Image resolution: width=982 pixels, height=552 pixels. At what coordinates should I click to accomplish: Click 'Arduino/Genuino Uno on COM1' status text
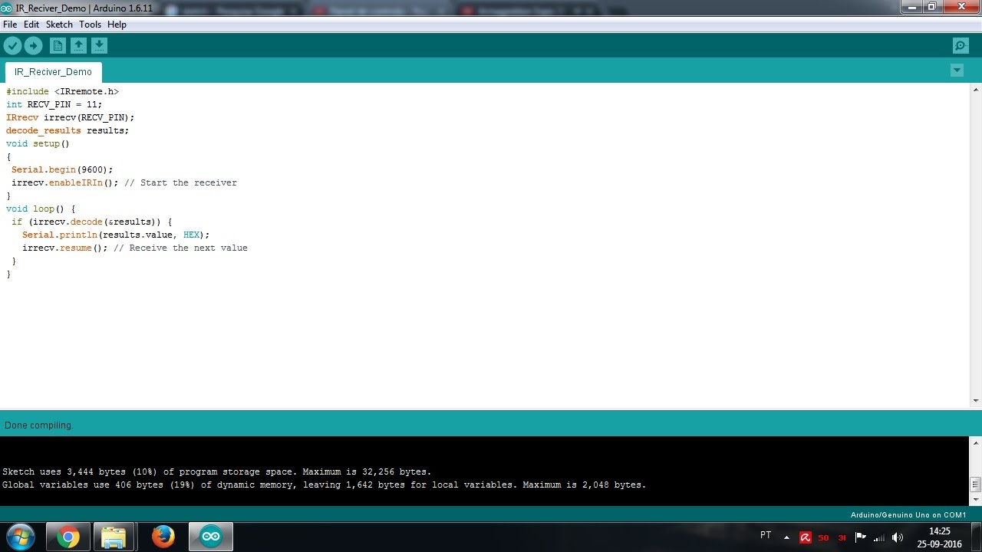(x=908, y=515)
